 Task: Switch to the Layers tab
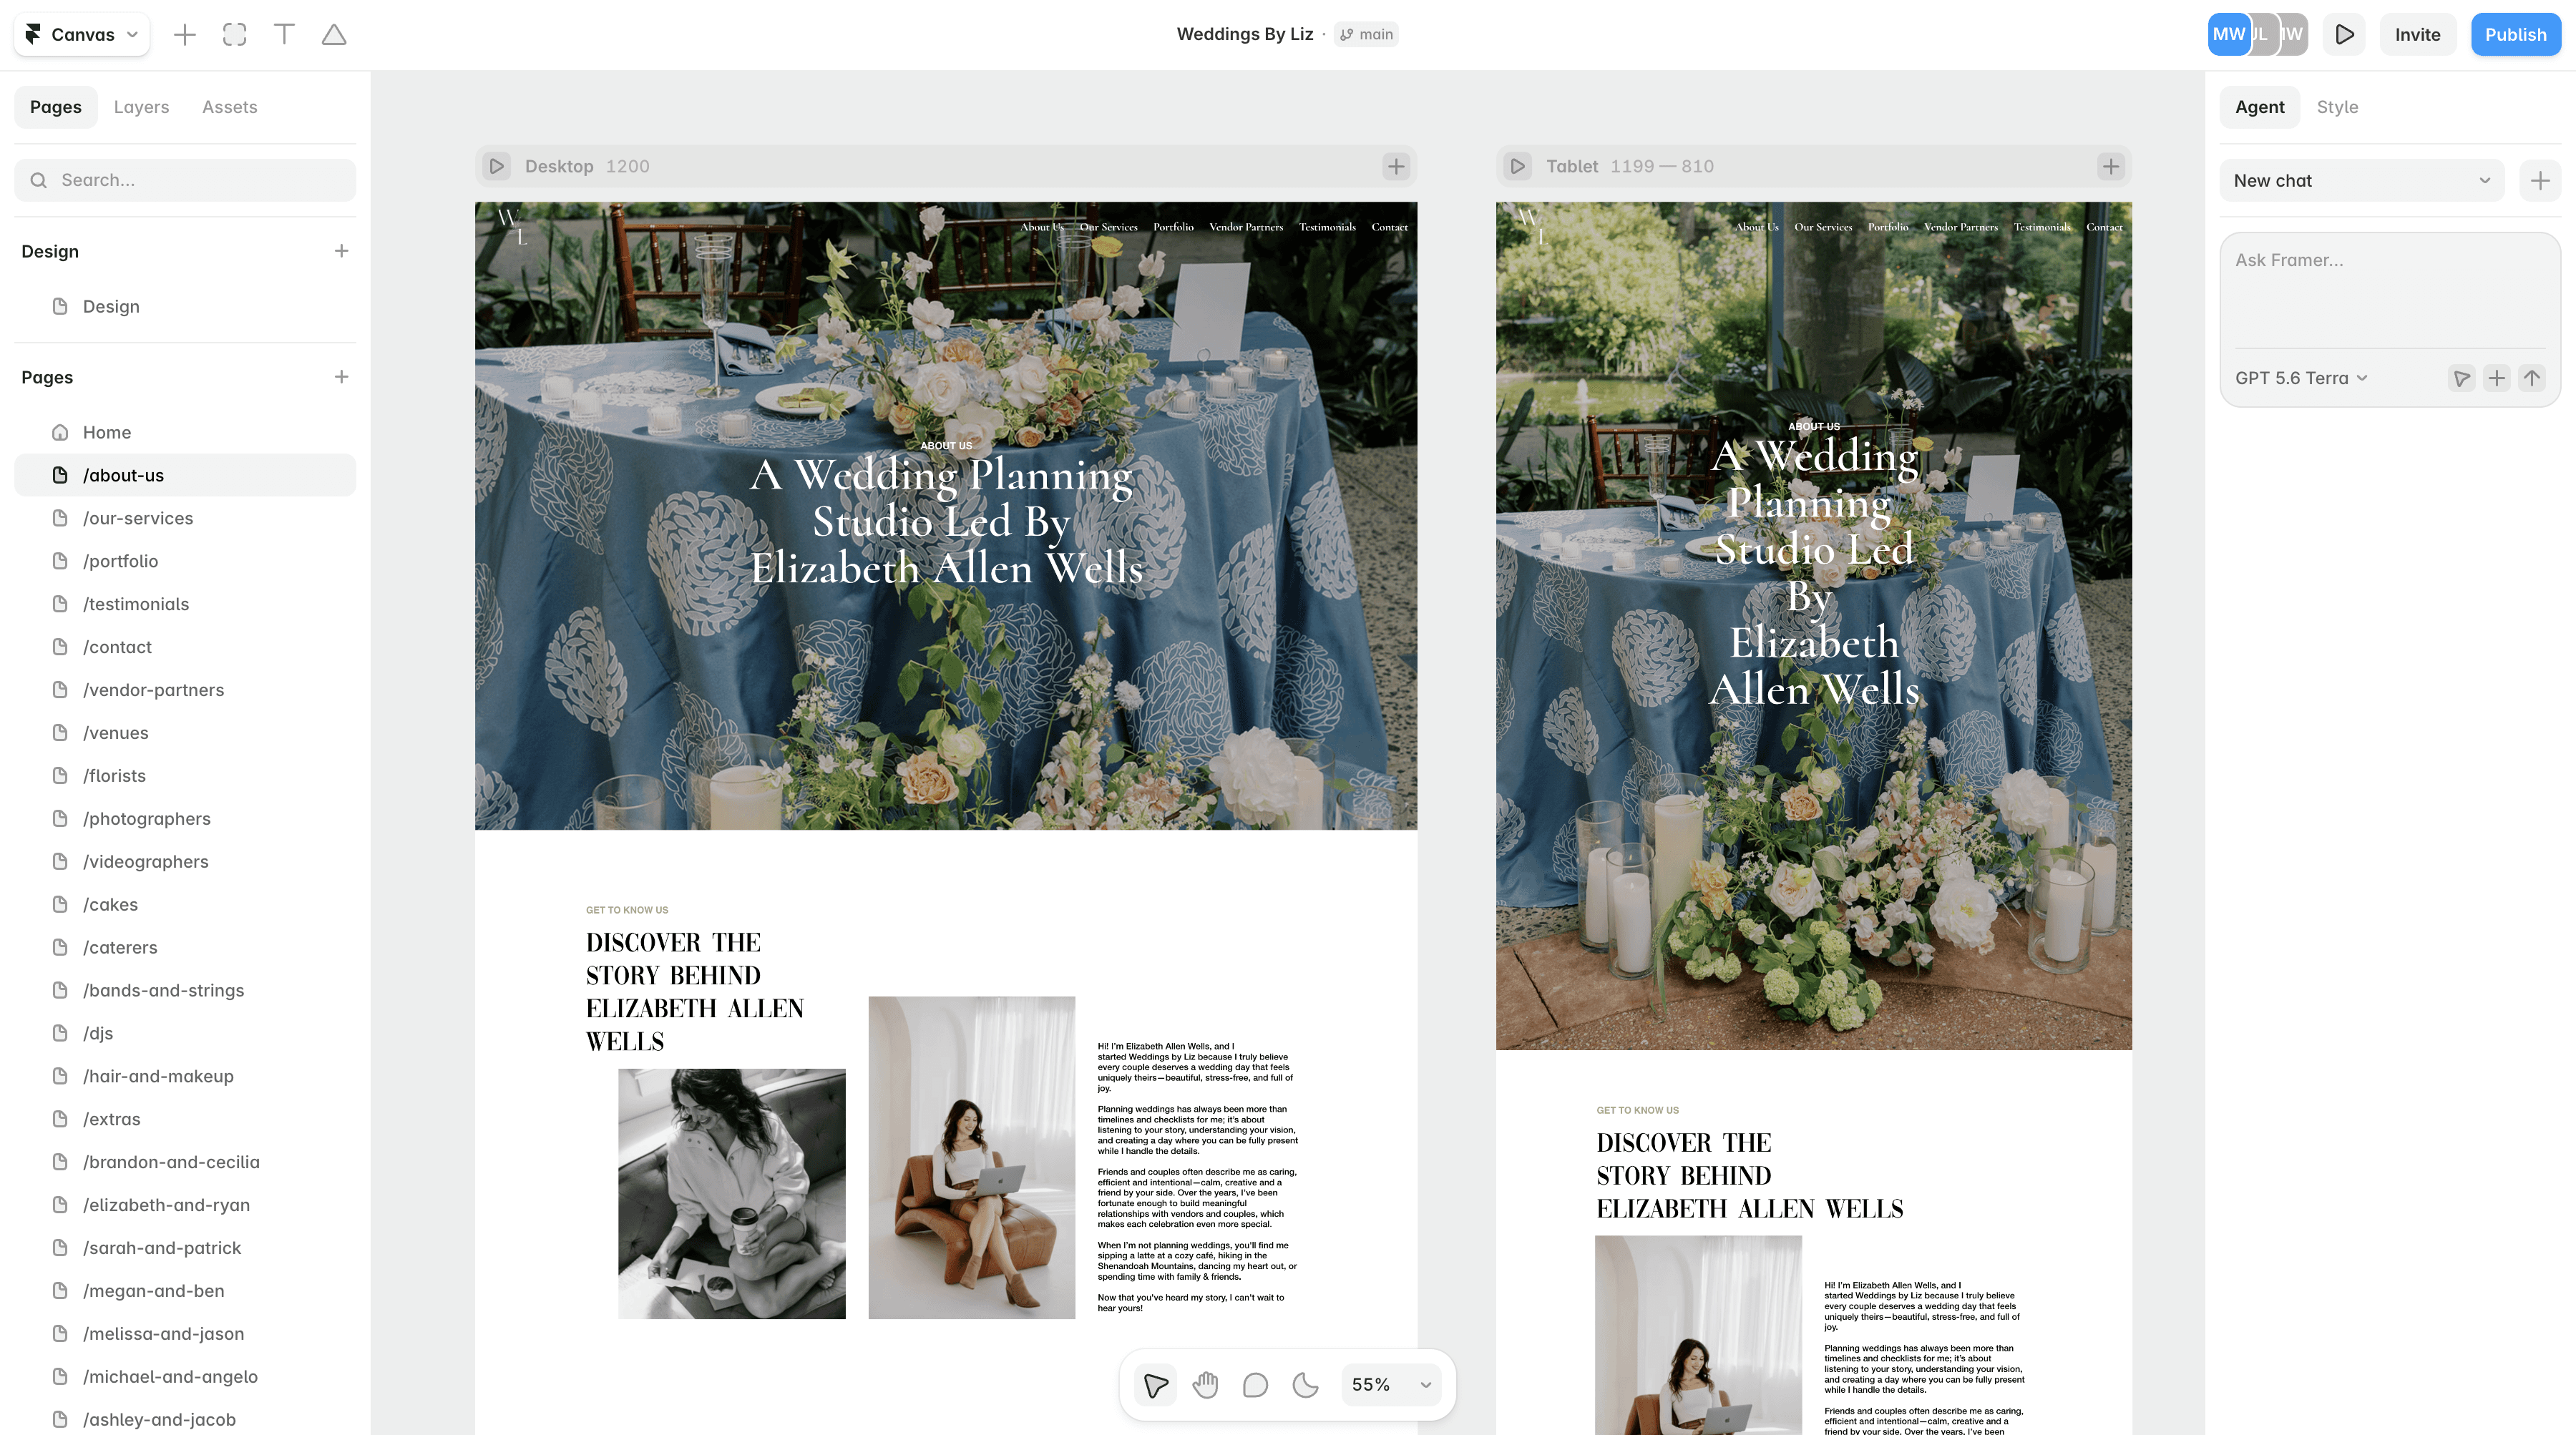141,107
